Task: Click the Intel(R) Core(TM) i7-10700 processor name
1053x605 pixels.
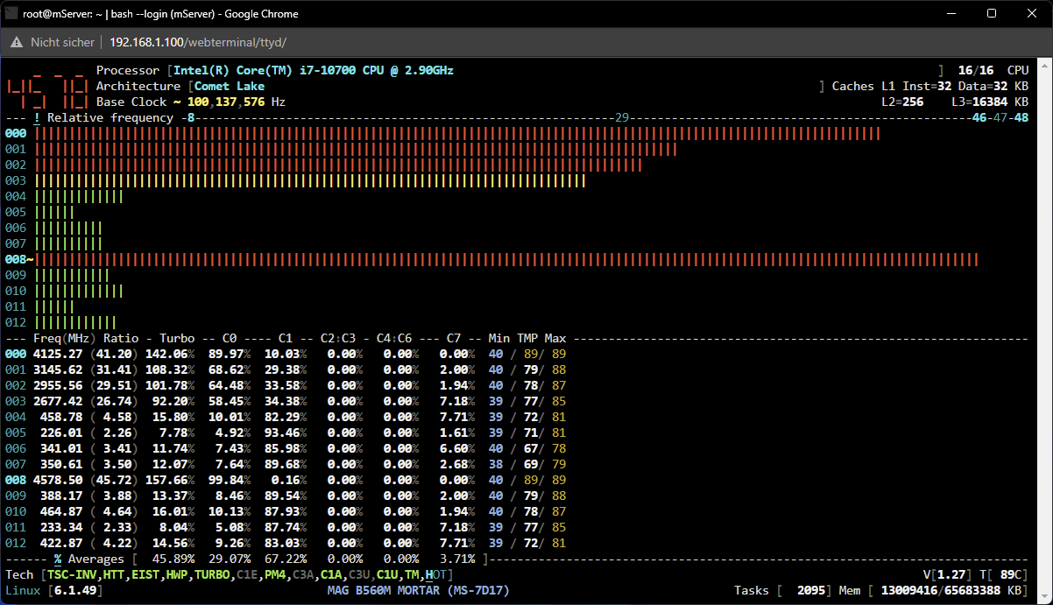Action: click(x=314, y=70)
